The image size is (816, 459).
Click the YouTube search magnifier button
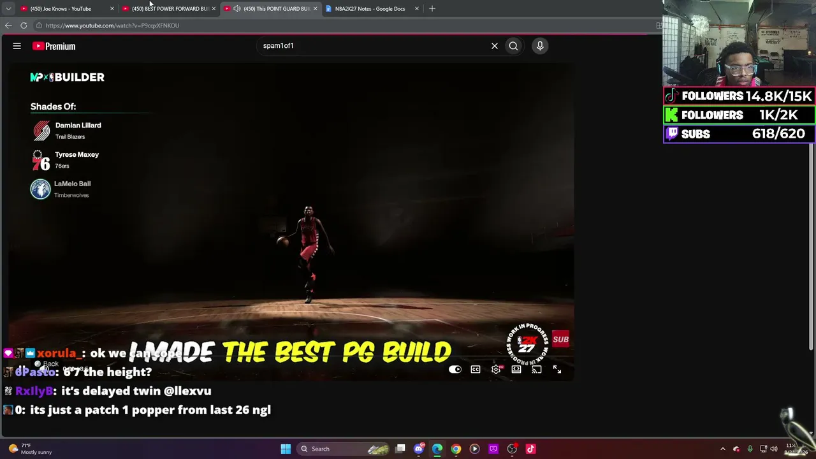[513, 46]
